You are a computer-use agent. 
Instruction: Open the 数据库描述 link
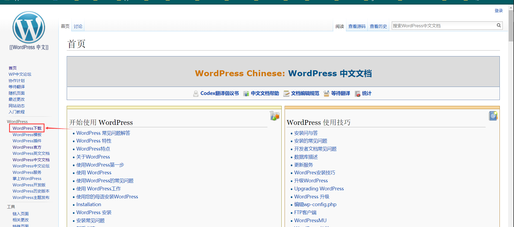pyautogui.click(x=306, y=157)
